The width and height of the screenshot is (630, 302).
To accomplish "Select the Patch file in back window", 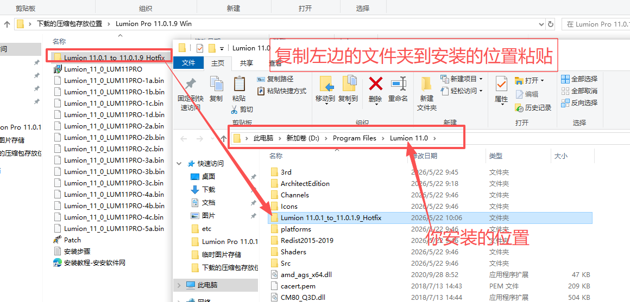I will coord(72,240).
